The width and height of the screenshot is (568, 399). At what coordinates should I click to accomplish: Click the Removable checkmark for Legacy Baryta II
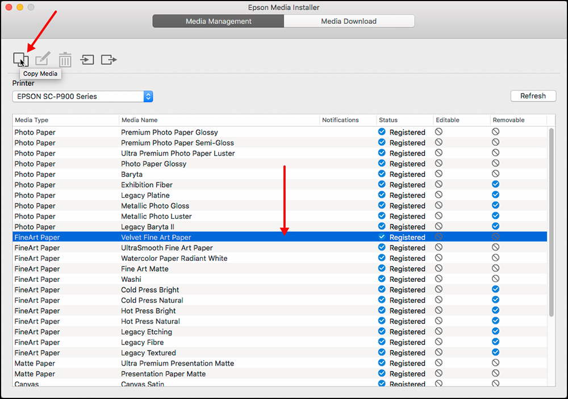[x=495, y=226]
